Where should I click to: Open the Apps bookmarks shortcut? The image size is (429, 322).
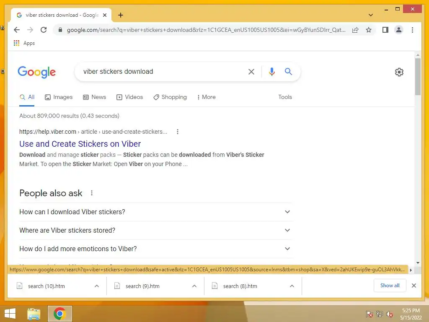[24, 43]
